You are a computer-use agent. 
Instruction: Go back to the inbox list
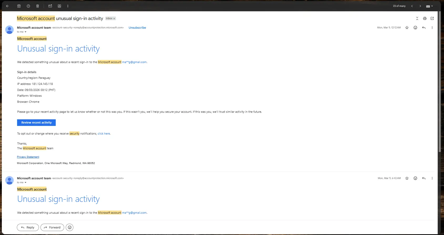pos(7,6)
